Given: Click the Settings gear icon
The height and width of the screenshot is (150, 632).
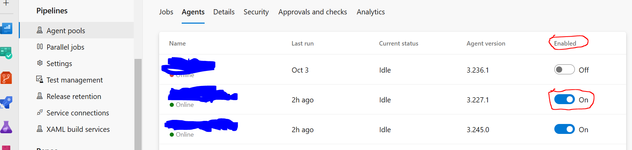Looking at the screenshot, I should coord(40,63).
